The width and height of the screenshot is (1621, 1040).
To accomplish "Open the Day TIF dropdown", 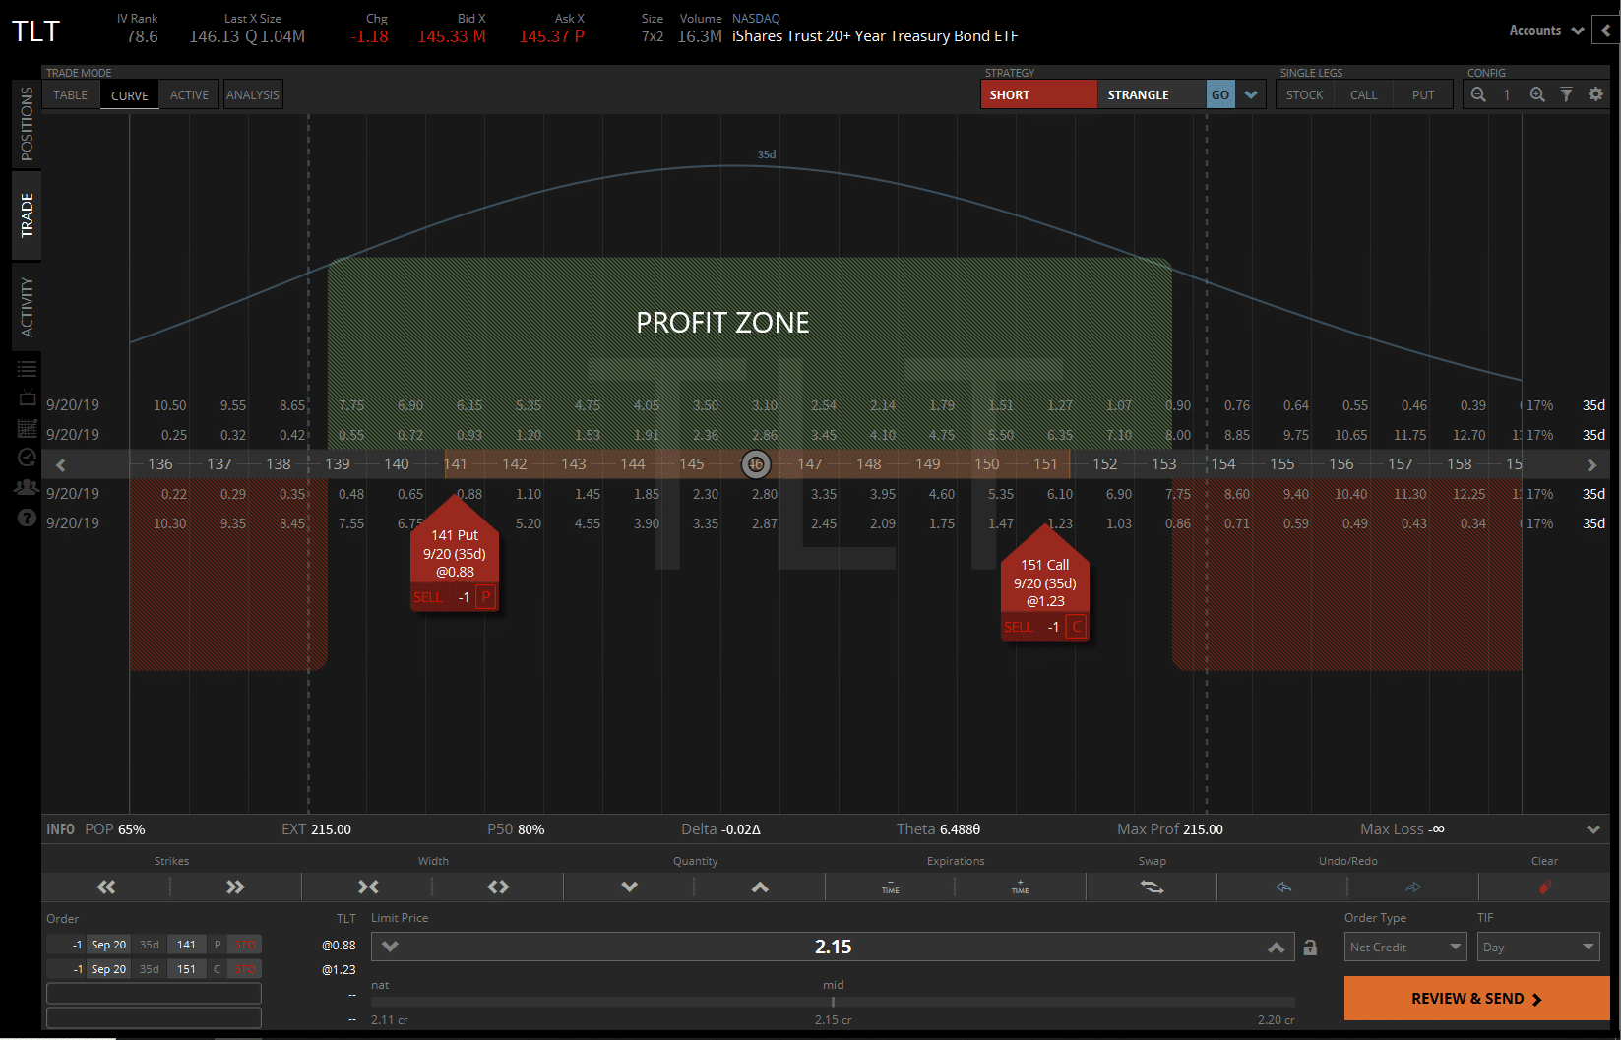I will pos(1537,947).
